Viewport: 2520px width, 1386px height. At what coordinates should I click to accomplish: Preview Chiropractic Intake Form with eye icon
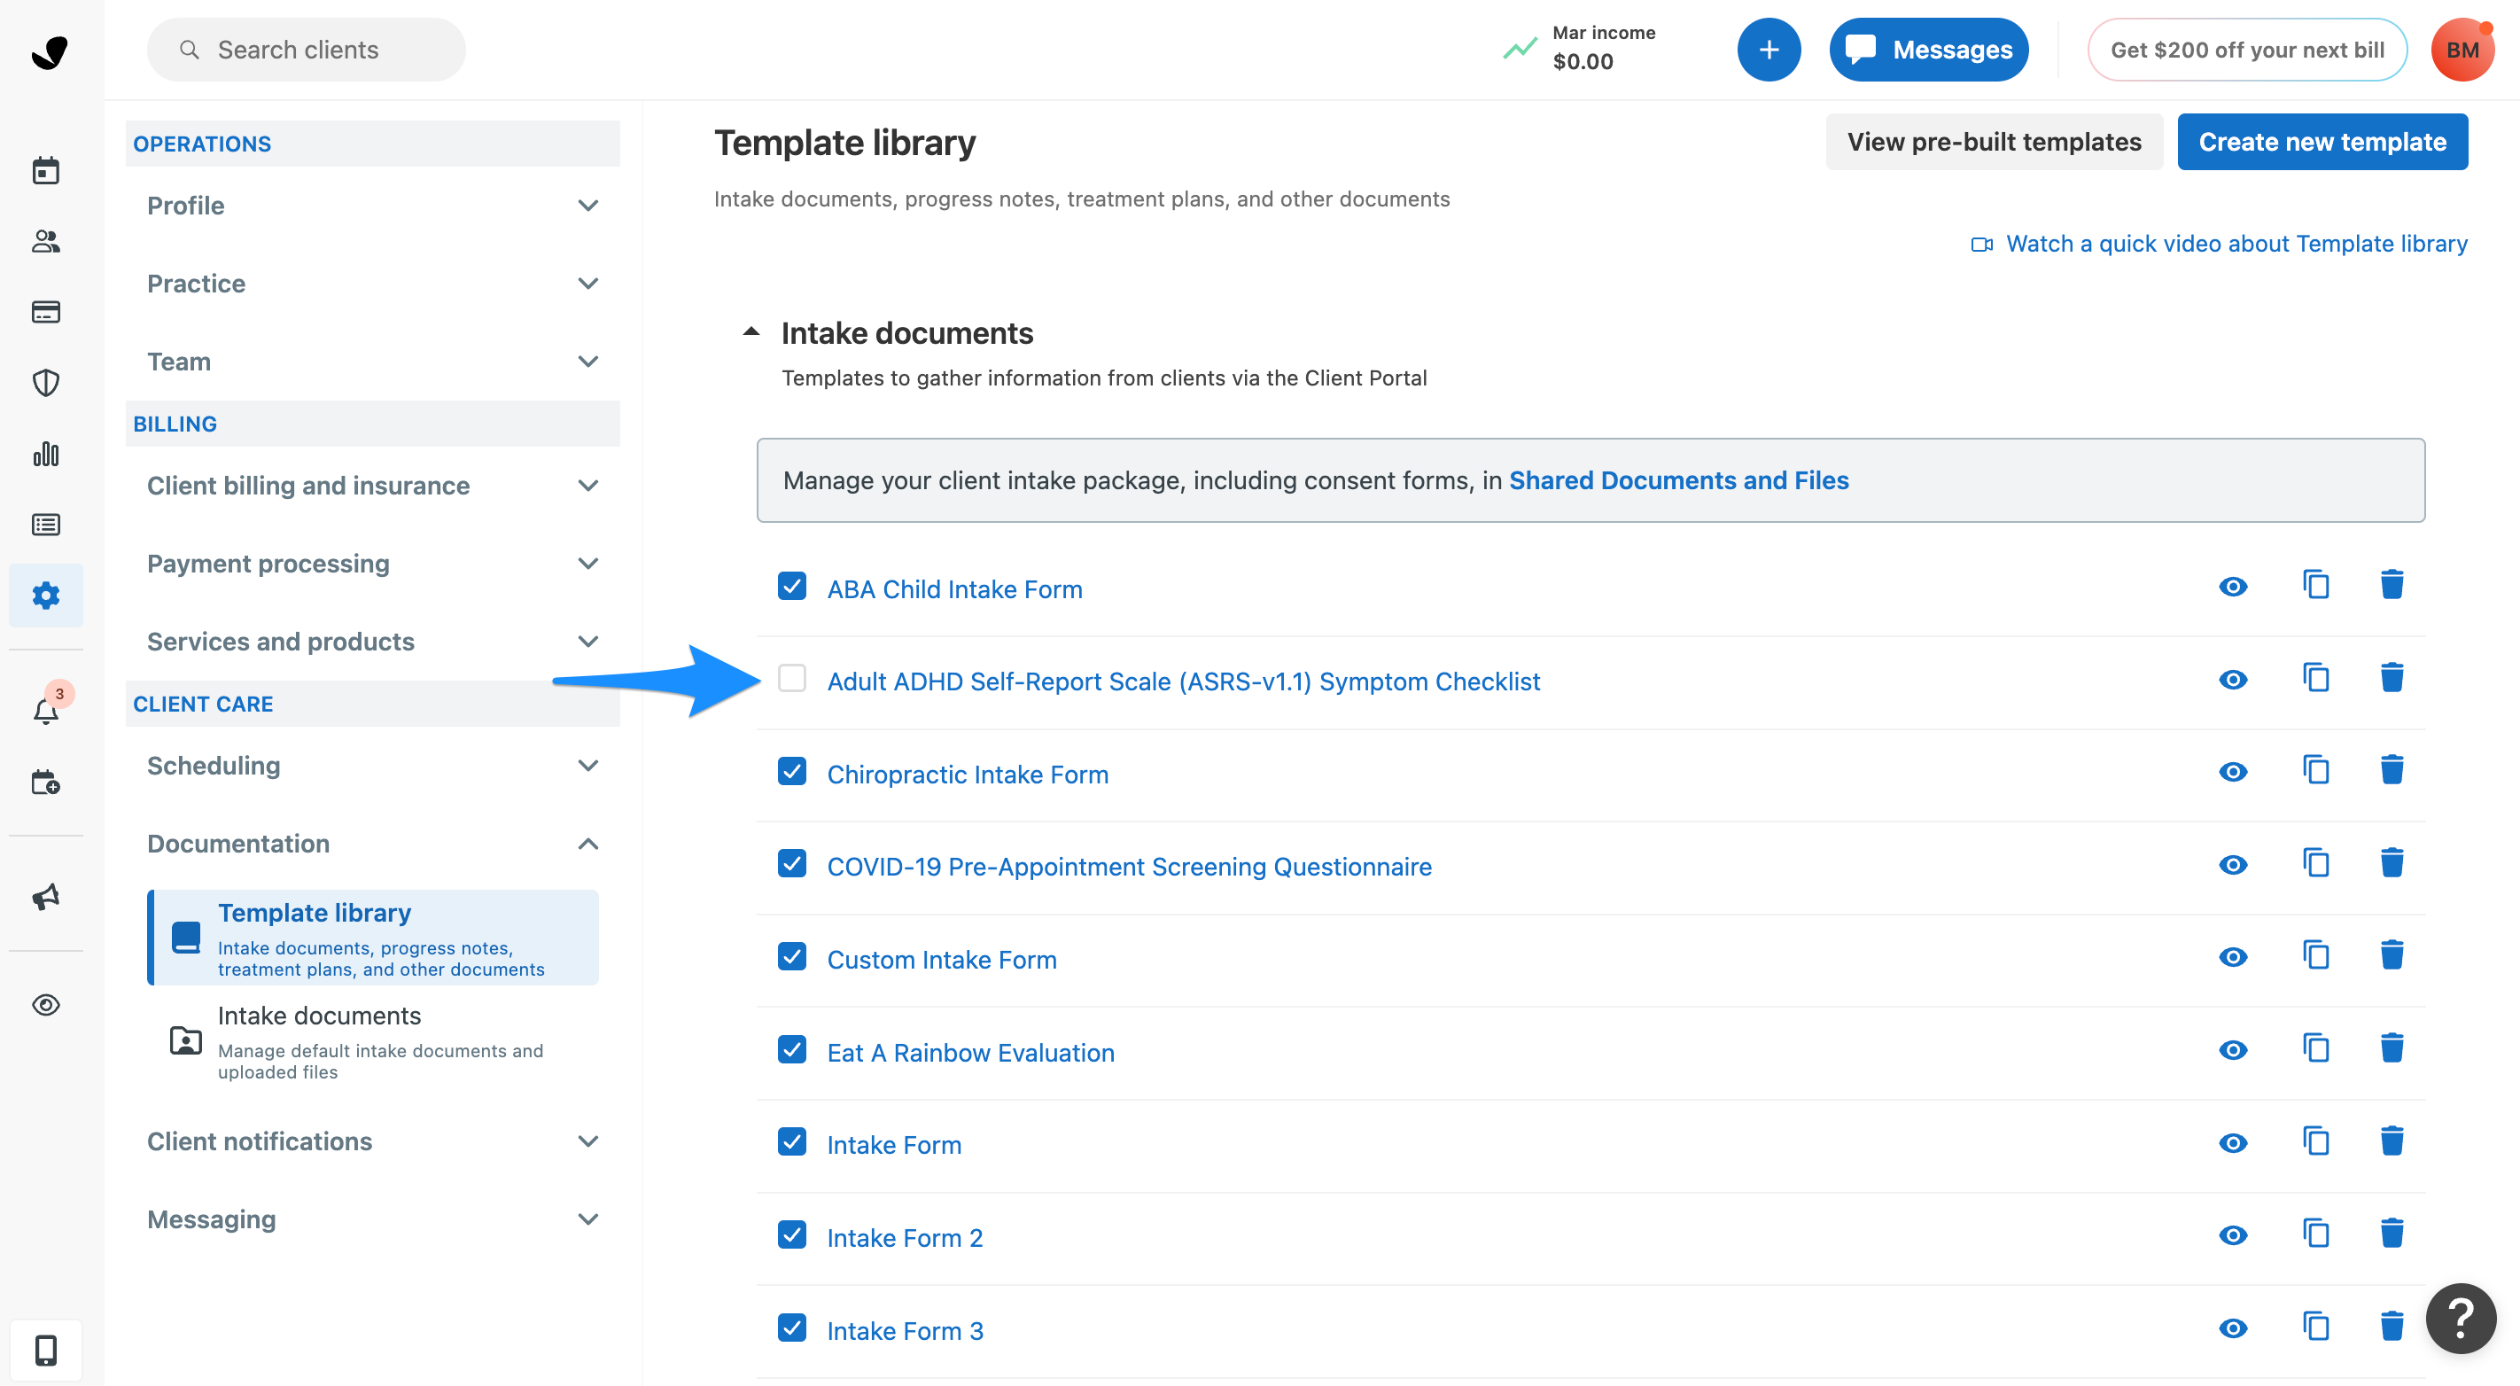[2234, 772]
